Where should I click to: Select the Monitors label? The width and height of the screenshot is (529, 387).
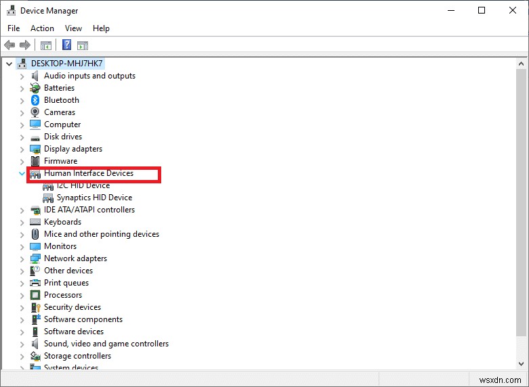(60, 246)
